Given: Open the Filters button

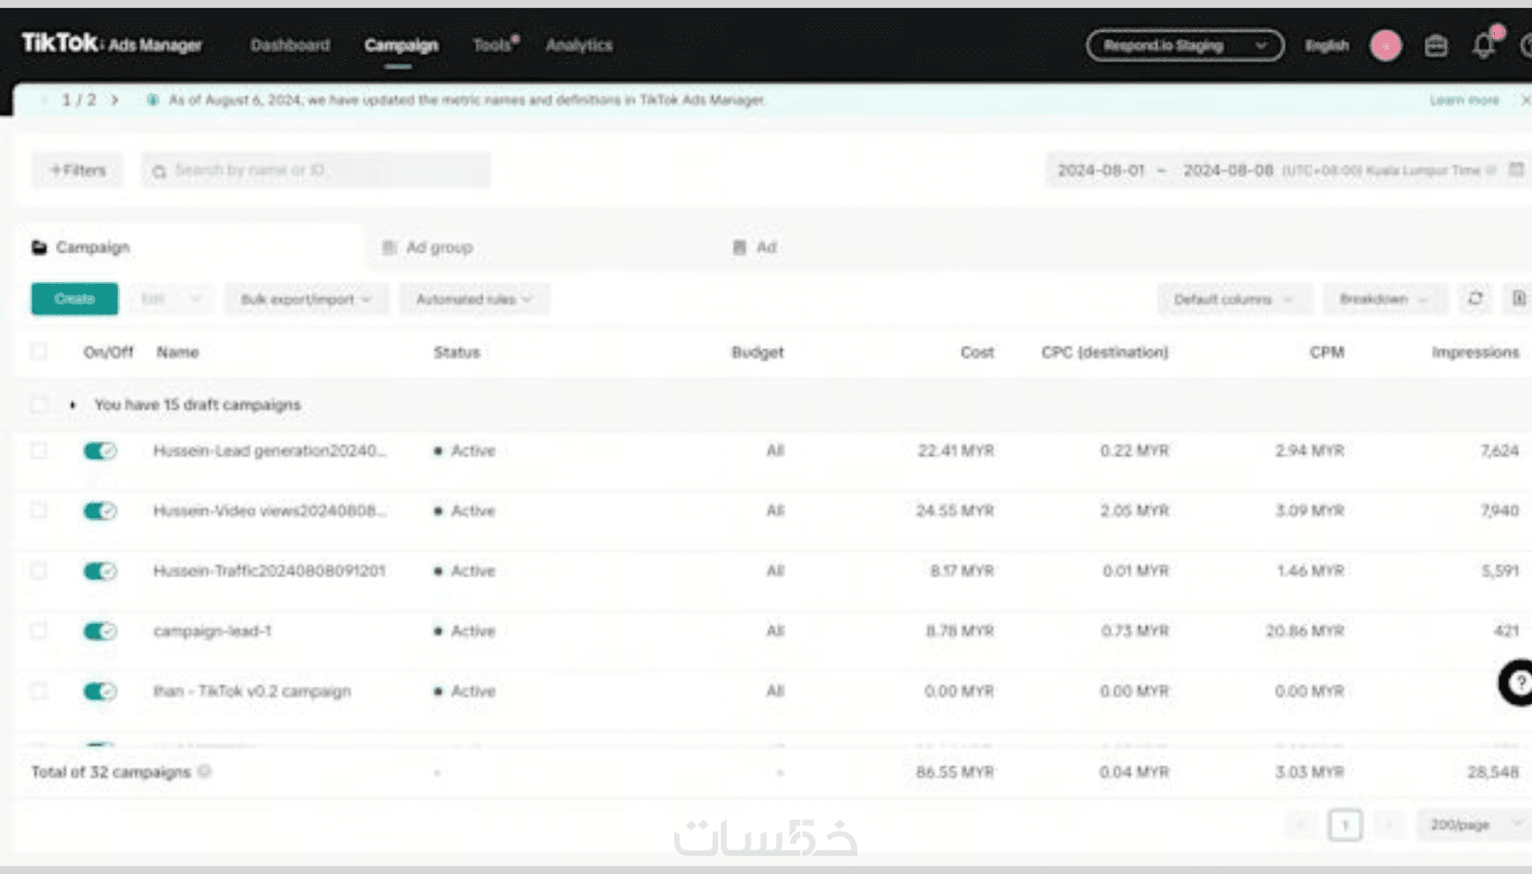Looking at the screenshot, I should (78, 170).
